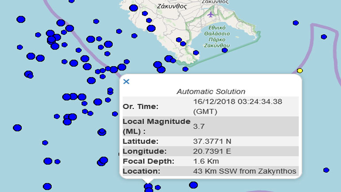The width and height of the screenshot is (341, 192).
Task: Select the blue marker nearest the top-left corner
Action: click(21, 19)
